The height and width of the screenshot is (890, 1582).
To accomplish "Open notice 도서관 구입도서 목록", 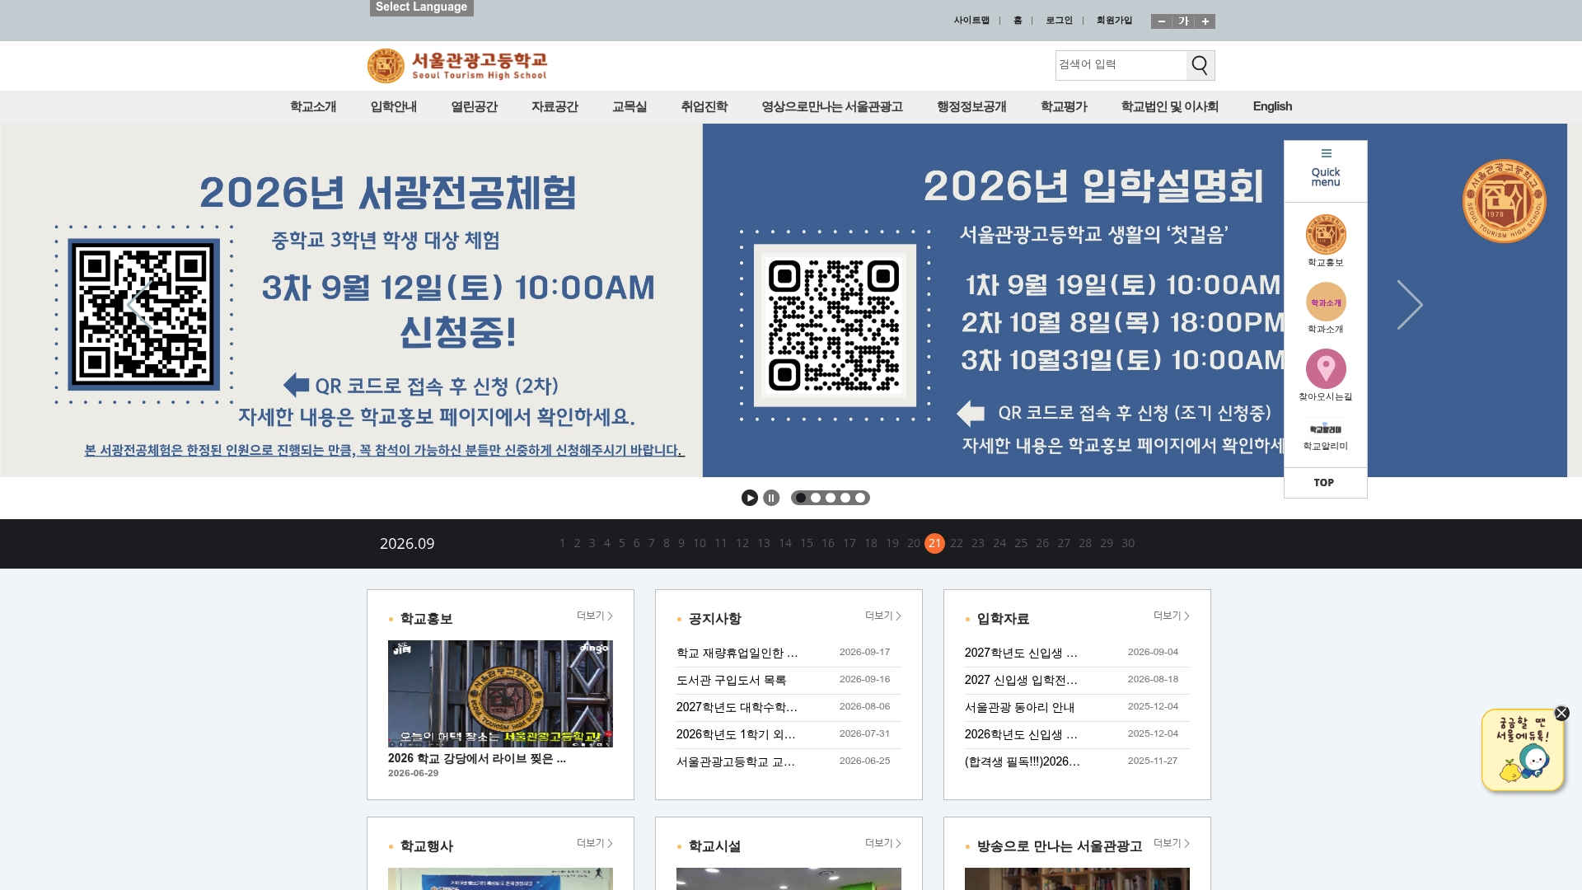I will (732, 680).
